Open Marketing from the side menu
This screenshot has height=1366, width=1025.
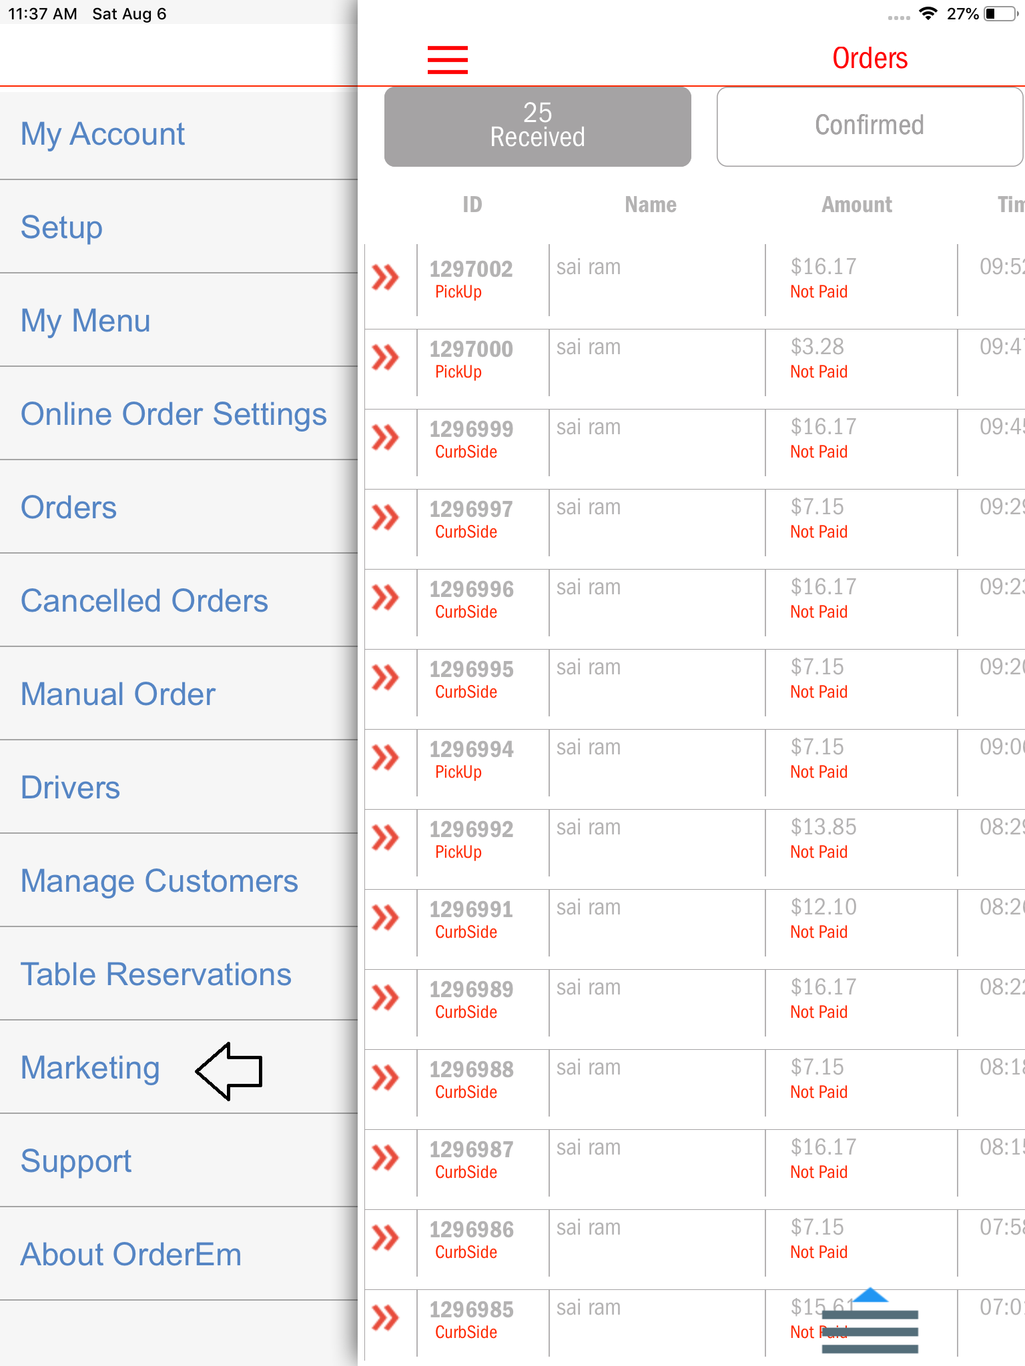point(91,1067)
